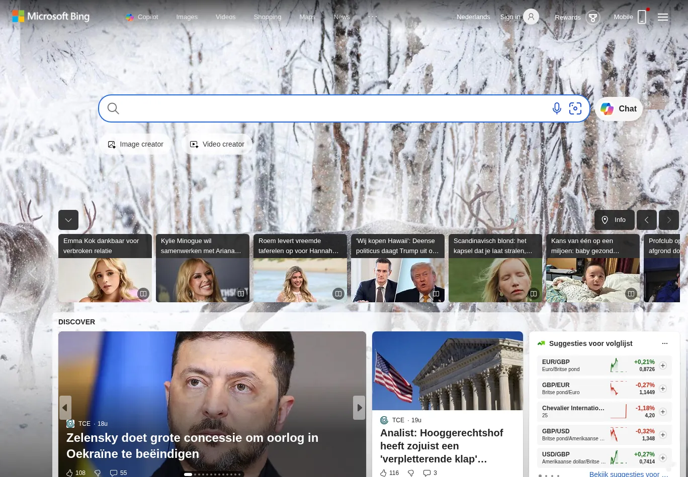Dislike the Hooggerechtshof article
This screenshot has width=688, height=477.
[x=411, y=473]
